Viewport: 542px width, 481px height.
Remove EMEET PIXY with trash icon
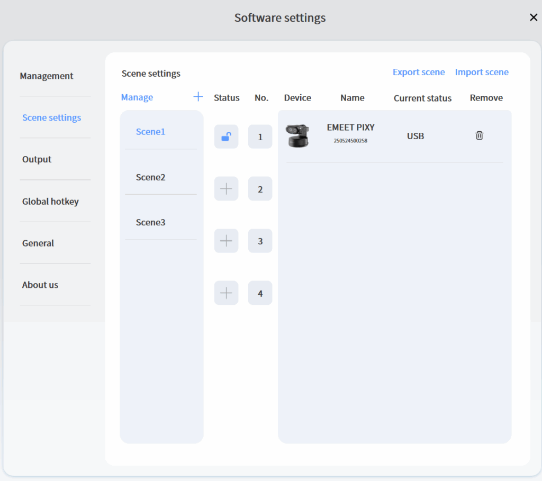click(x=479, y=135)
